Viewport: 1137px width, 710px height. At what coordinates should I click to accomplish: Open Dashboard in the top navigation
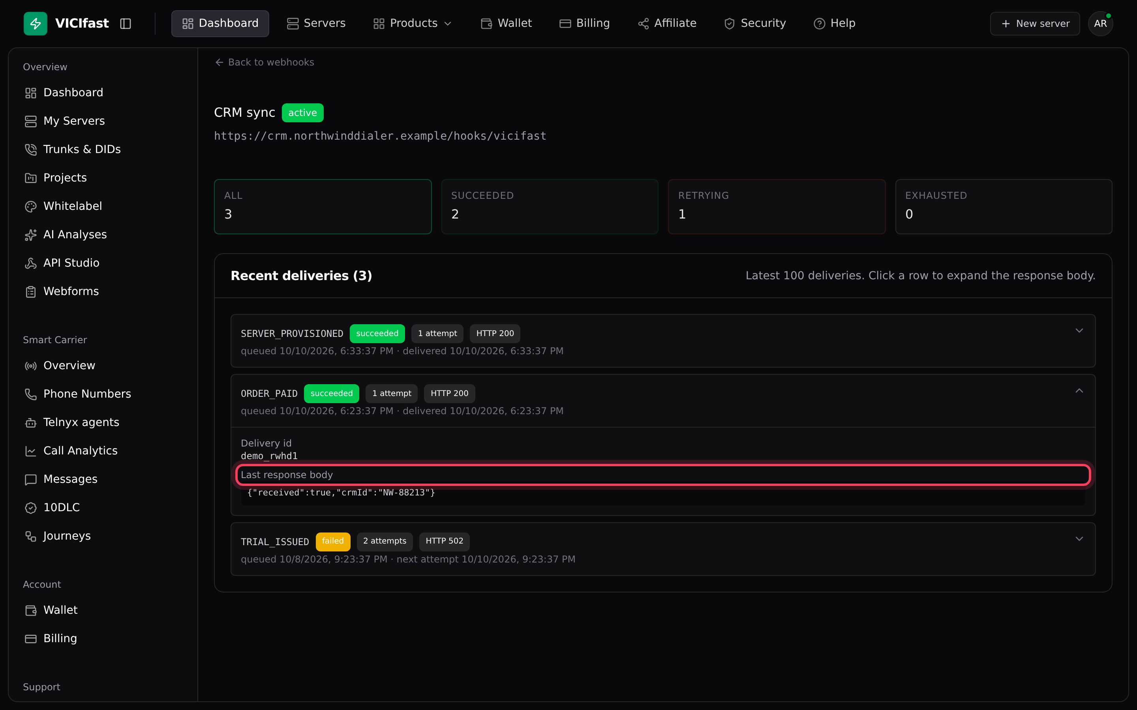(220, 24)
